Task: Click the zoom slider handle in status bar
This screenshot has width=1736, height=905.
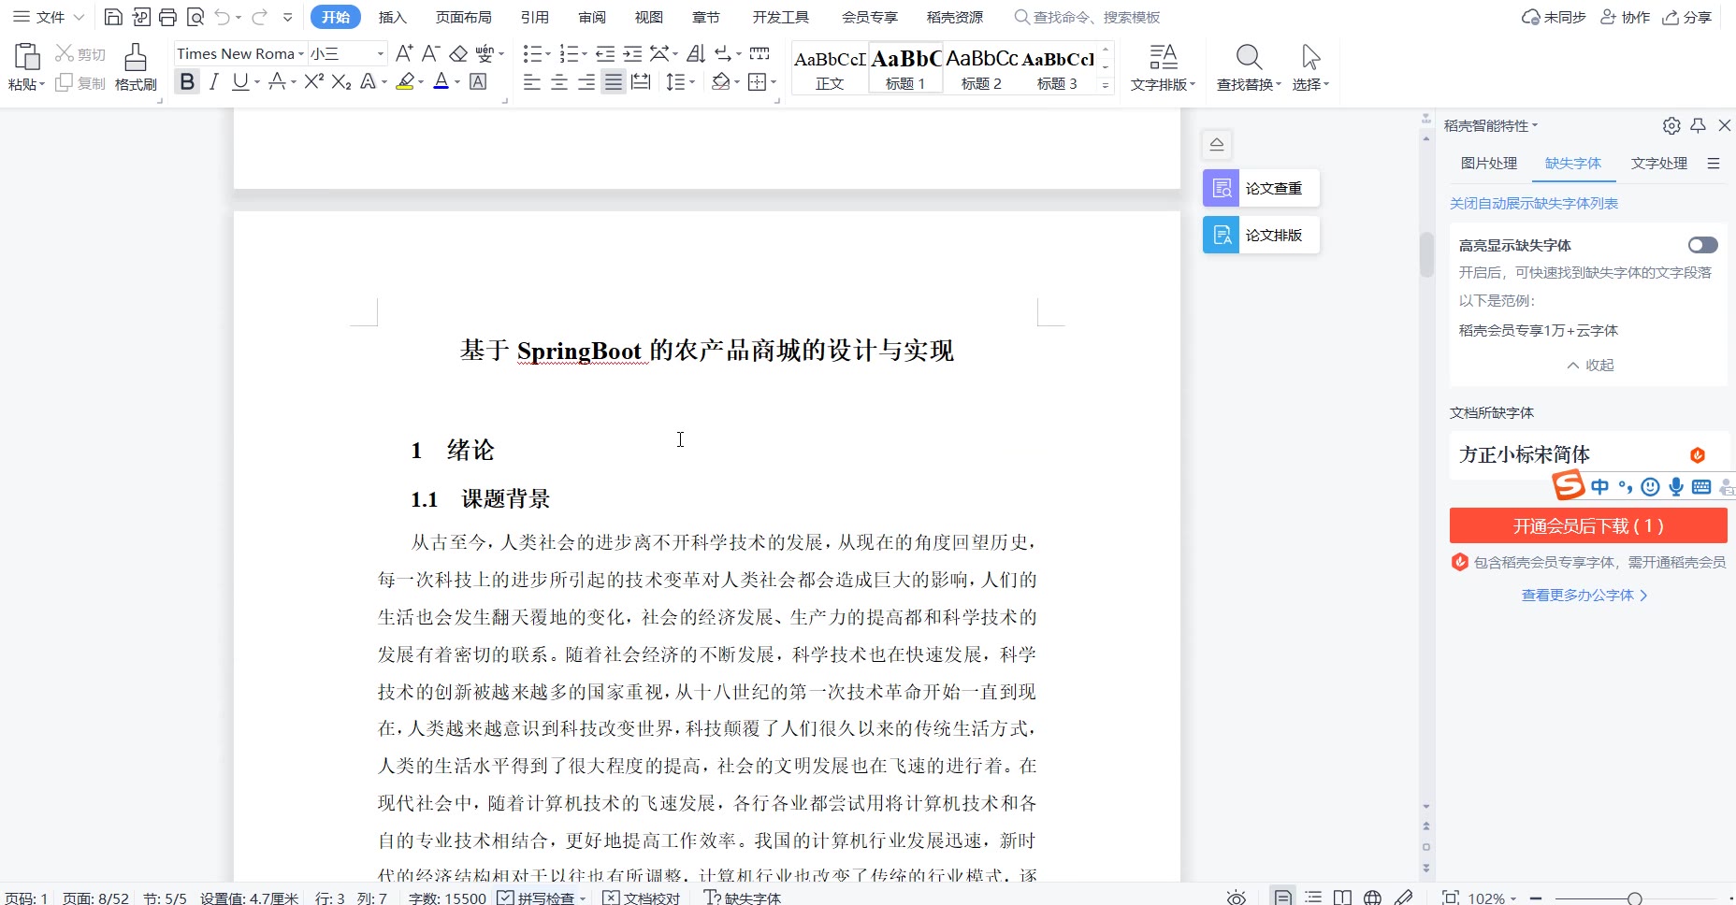Action: point(1634,898)
